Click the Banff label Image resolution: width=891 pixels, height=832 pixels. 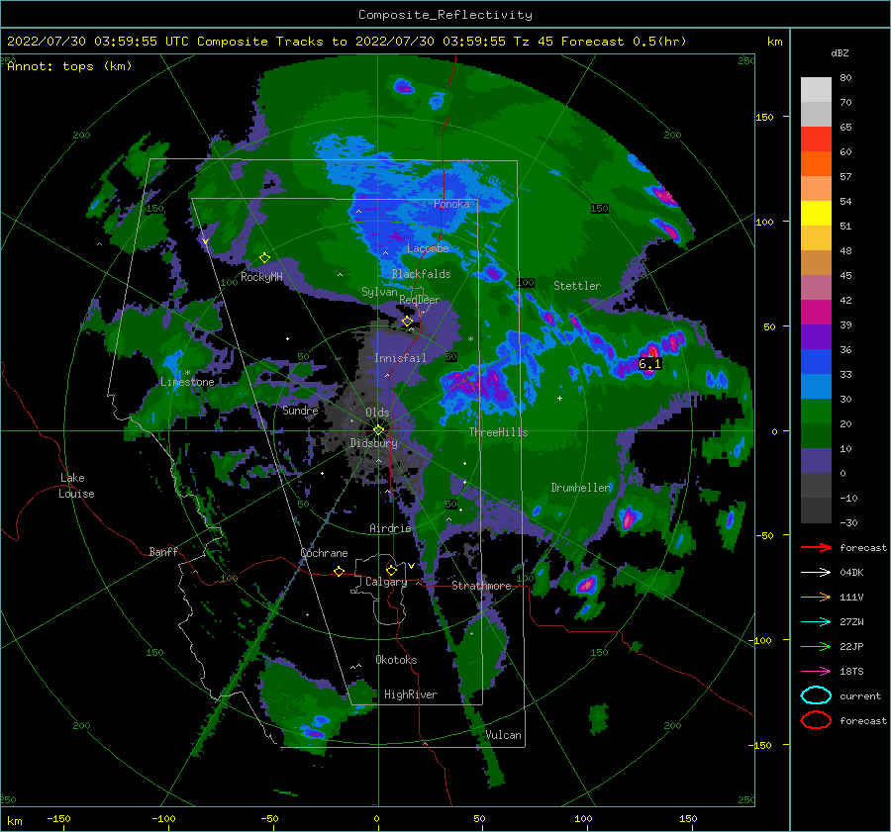(163, 552)
